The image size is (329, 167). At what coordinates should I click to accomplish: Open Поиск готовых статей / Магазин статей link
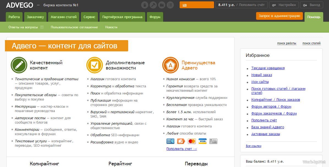coord(278,91)
